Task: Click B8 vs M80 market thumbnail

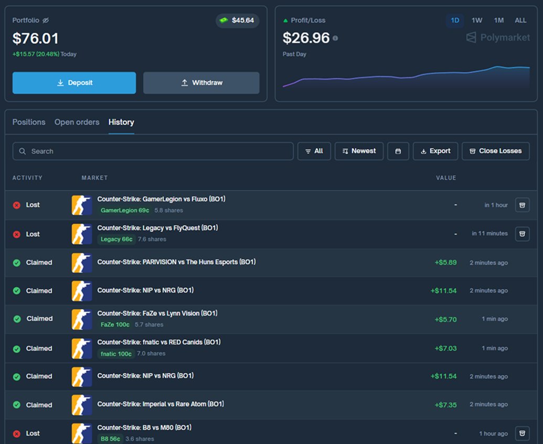Action: pos(82,434)
